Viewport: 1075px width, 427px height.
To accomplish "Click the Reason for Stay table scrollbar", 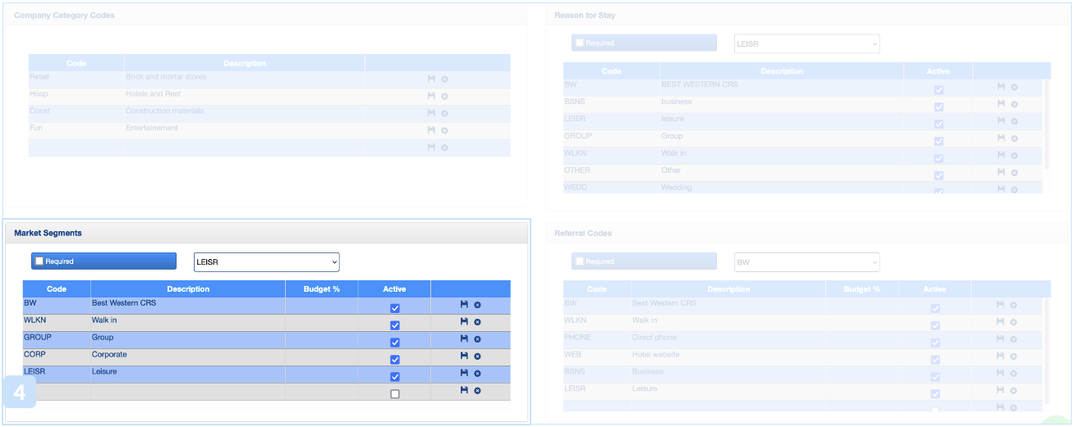I will tap(1046, 123).
